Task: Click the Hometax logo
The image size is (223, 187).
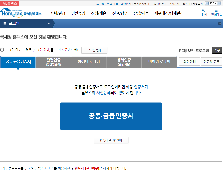Action: [x=21, y=13]
